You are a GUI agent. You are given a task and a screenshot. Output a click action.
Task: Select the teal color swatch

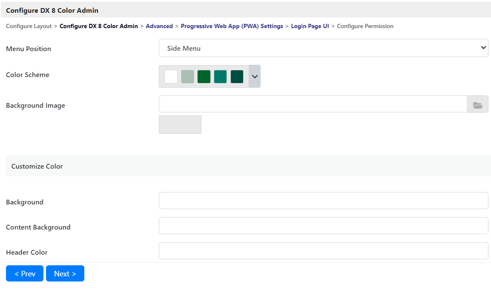pyautogui.click(x=220, y=77)
